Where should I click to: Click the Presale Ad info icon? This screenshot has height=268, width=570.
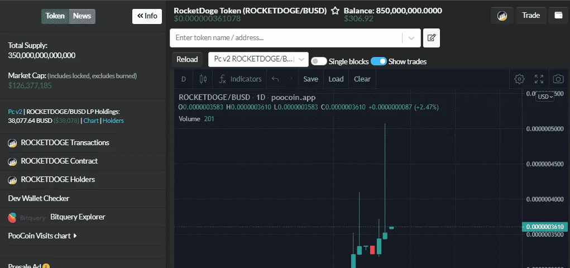46,266
